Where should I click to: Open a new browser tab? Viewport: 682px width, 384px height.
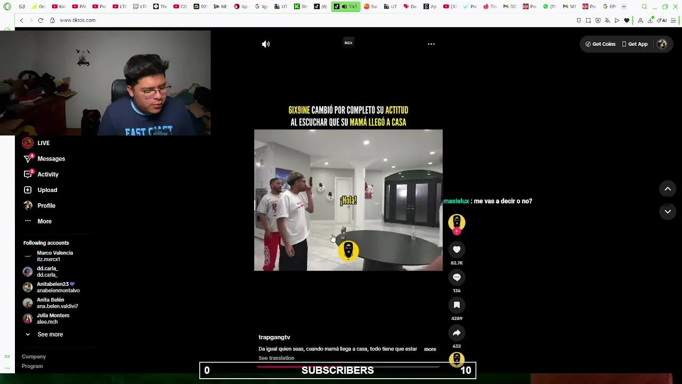624,7
